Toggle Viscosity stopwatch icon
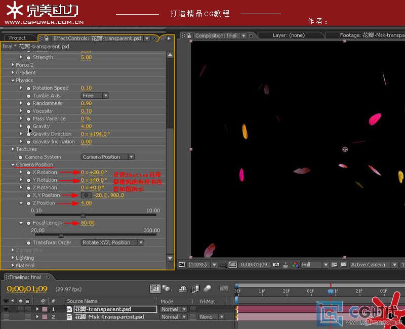 point(29,111)
